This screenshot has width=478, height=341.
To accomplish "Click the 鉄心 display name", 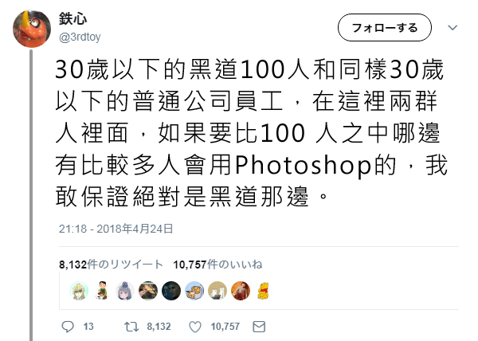I will pyautogui.click(x=72, y=18).
